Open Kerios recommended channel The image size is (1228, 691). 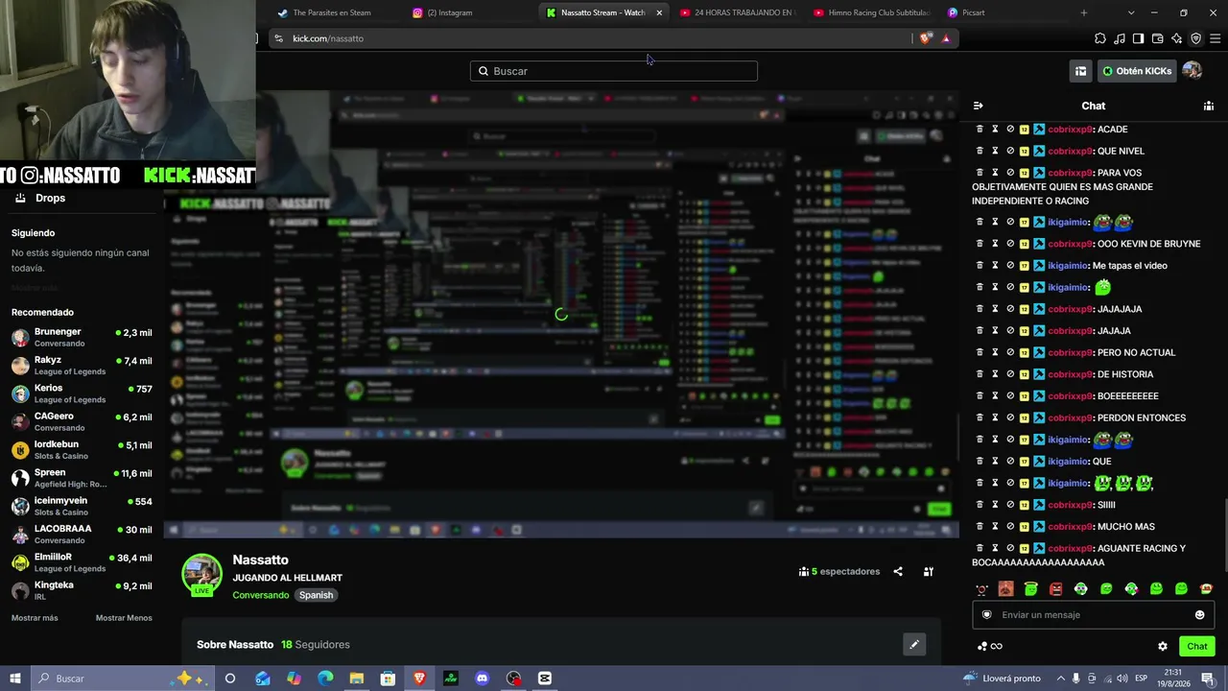(x=82, y=393)
